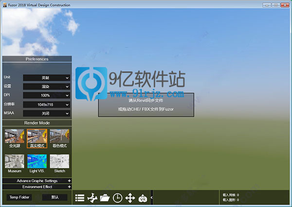
Task: Collapse toolbar with the left chevron
Action: point(151,197)
